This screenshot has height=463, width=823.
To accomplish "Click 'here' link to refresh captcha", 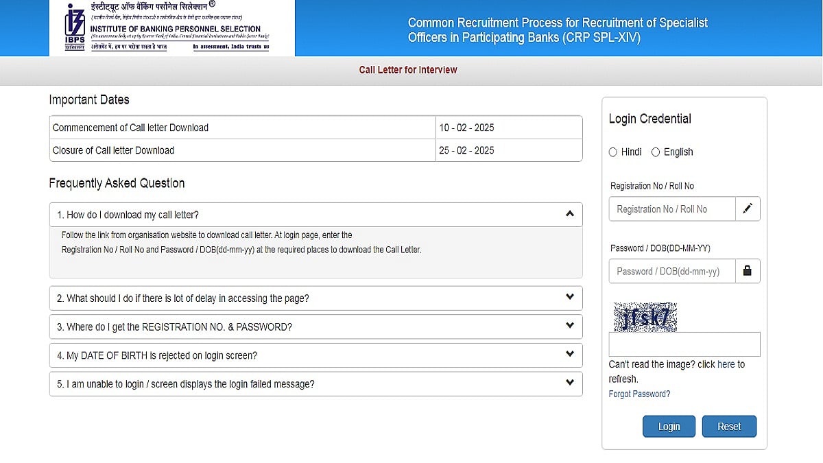I will coord(726,365).
